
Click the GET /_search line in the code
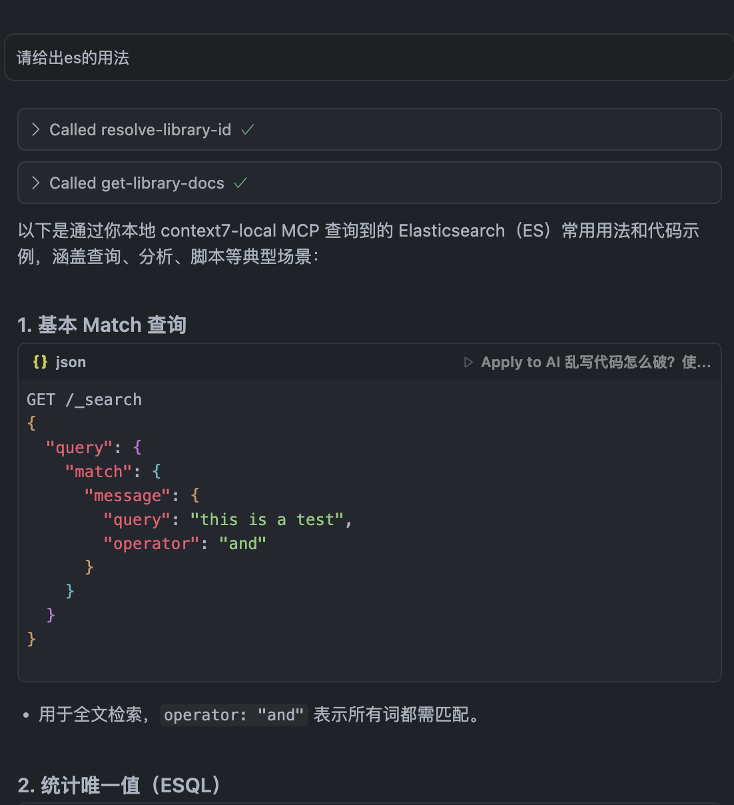tap(84, 399)
